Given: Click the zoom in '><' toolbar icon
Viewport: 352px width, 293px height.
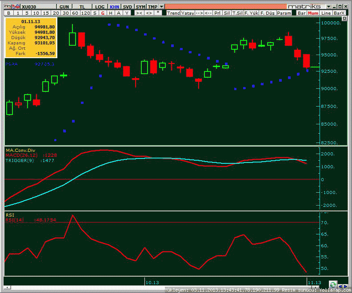Looking at the screenshot, I should (x=139, y=13).
